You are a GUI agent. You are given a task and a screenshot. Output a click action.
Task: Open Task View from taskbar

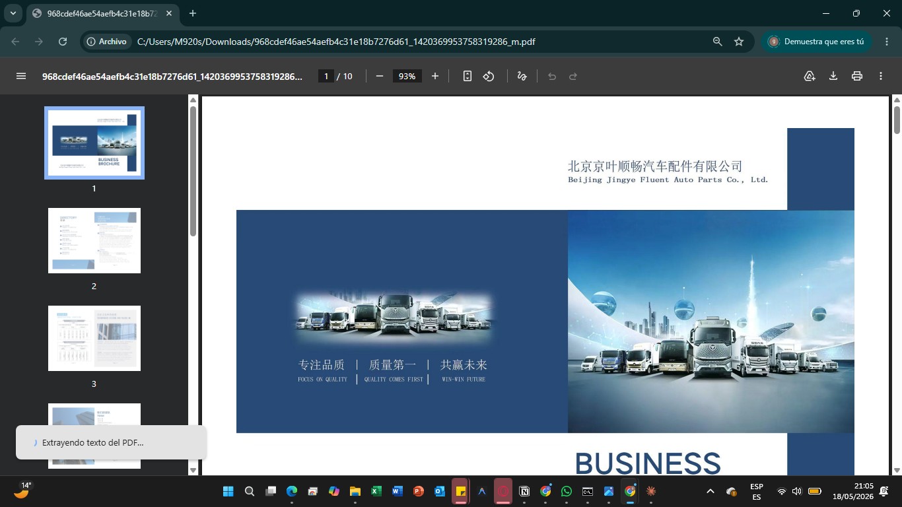tap(271, 491)
